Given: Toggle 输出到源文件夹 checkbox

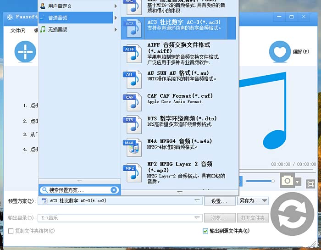Looking at the screenshot, I should pos(205,231).
